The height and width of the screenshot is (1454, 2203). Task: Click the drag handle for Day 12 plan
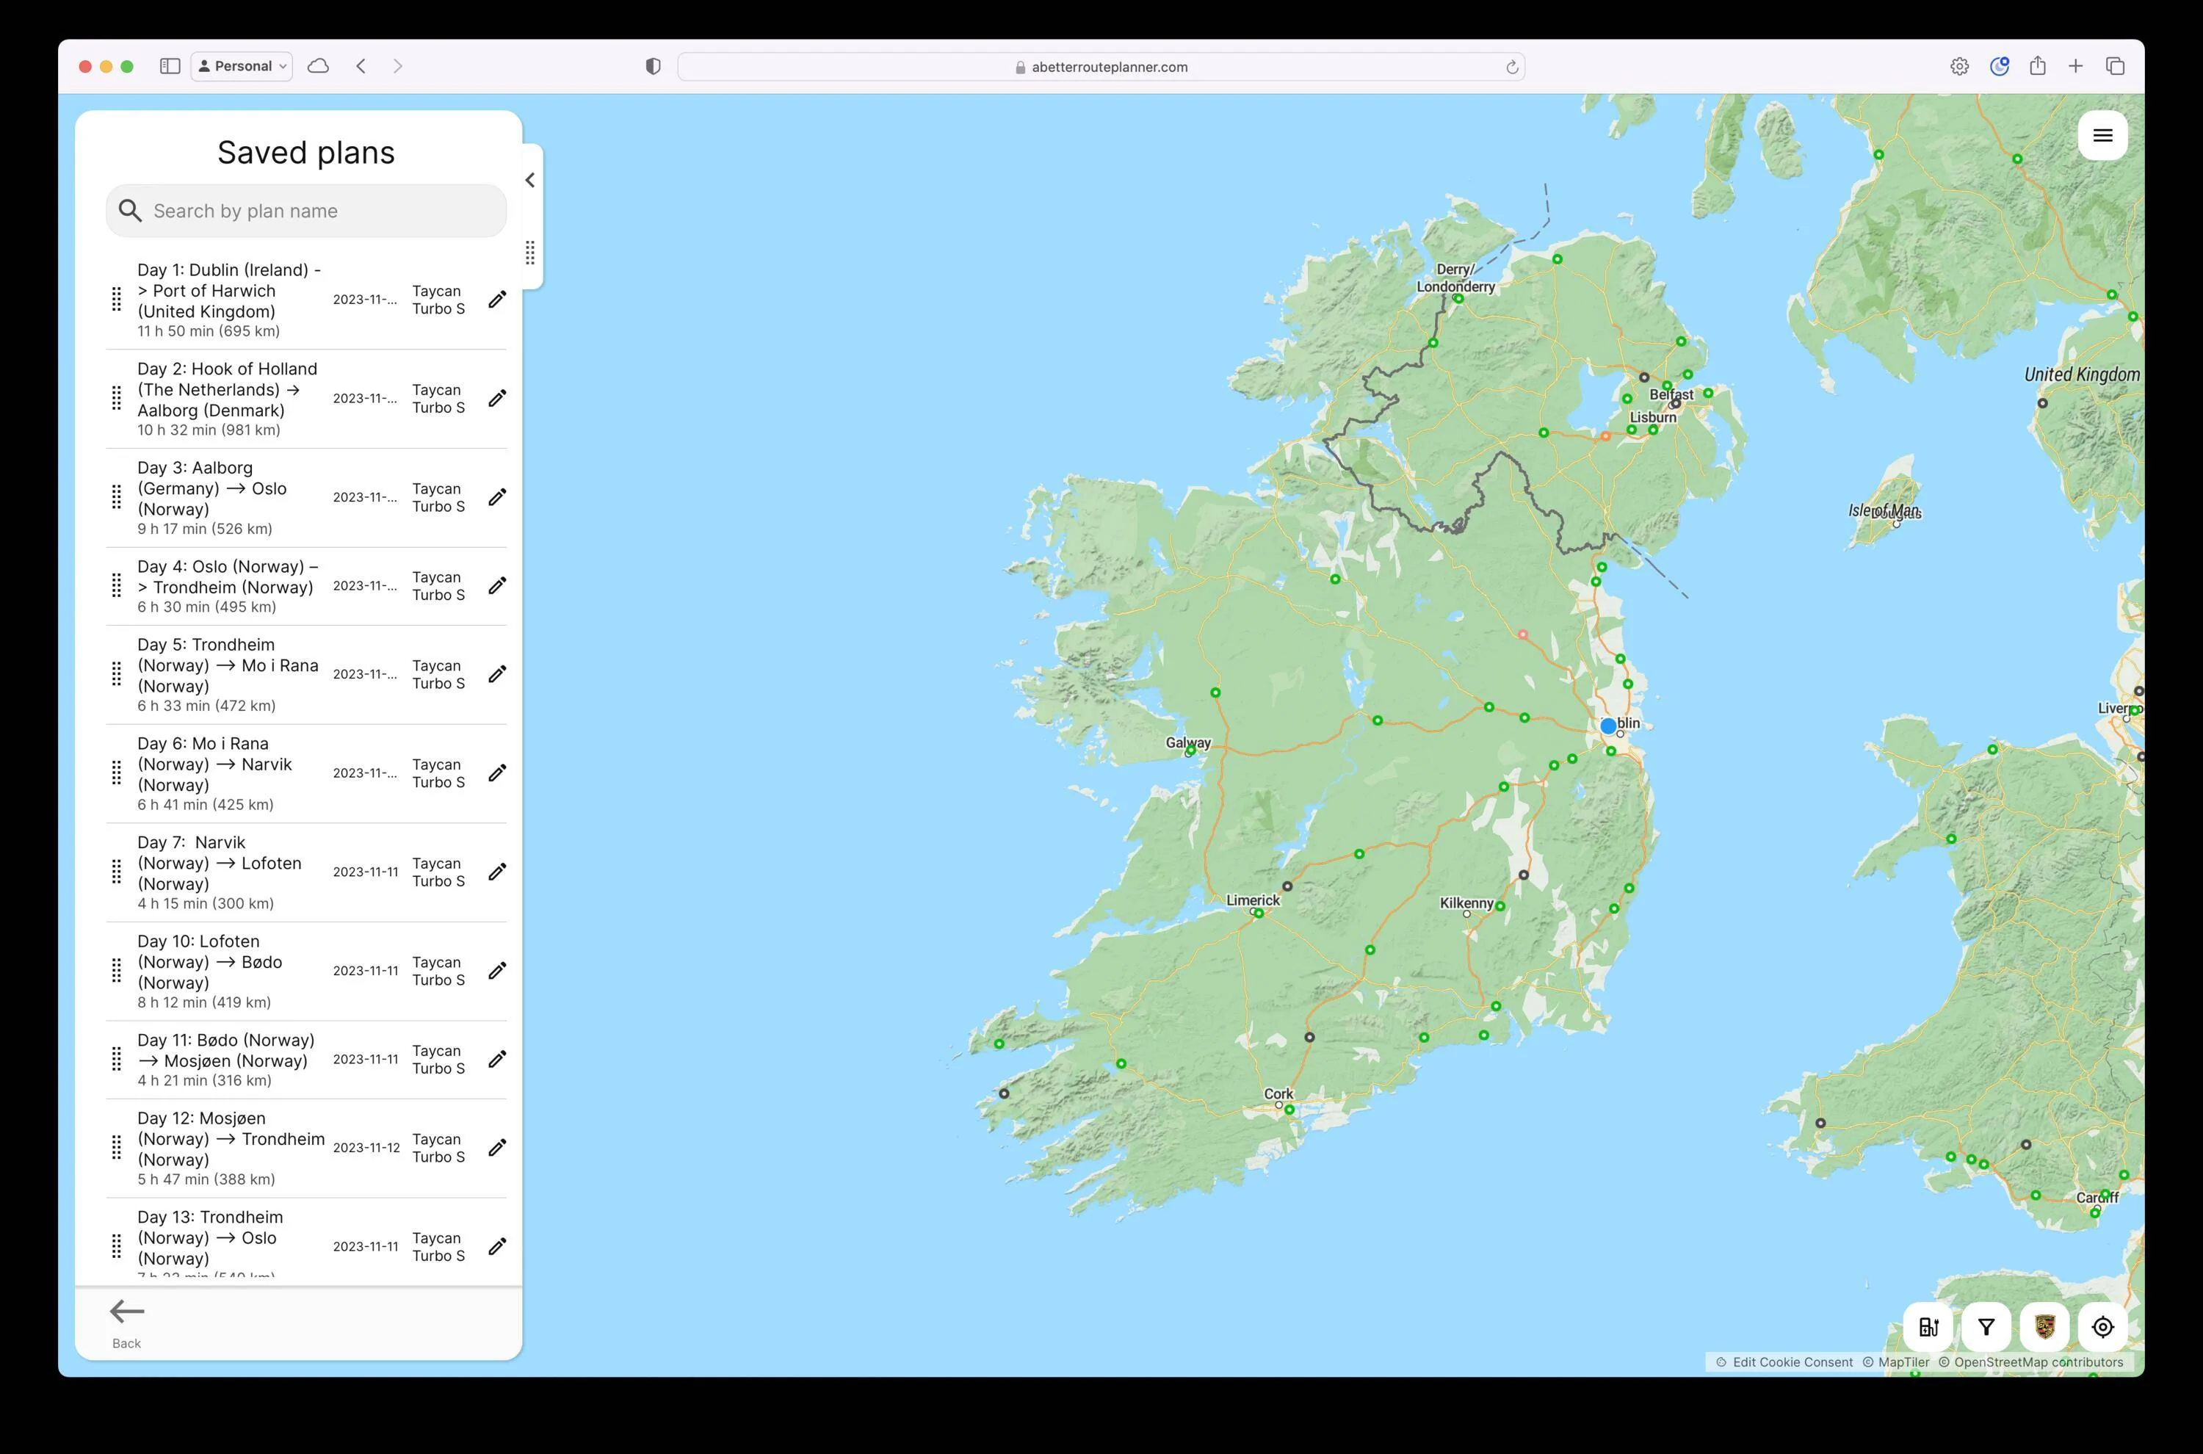tap(117, 1148)
